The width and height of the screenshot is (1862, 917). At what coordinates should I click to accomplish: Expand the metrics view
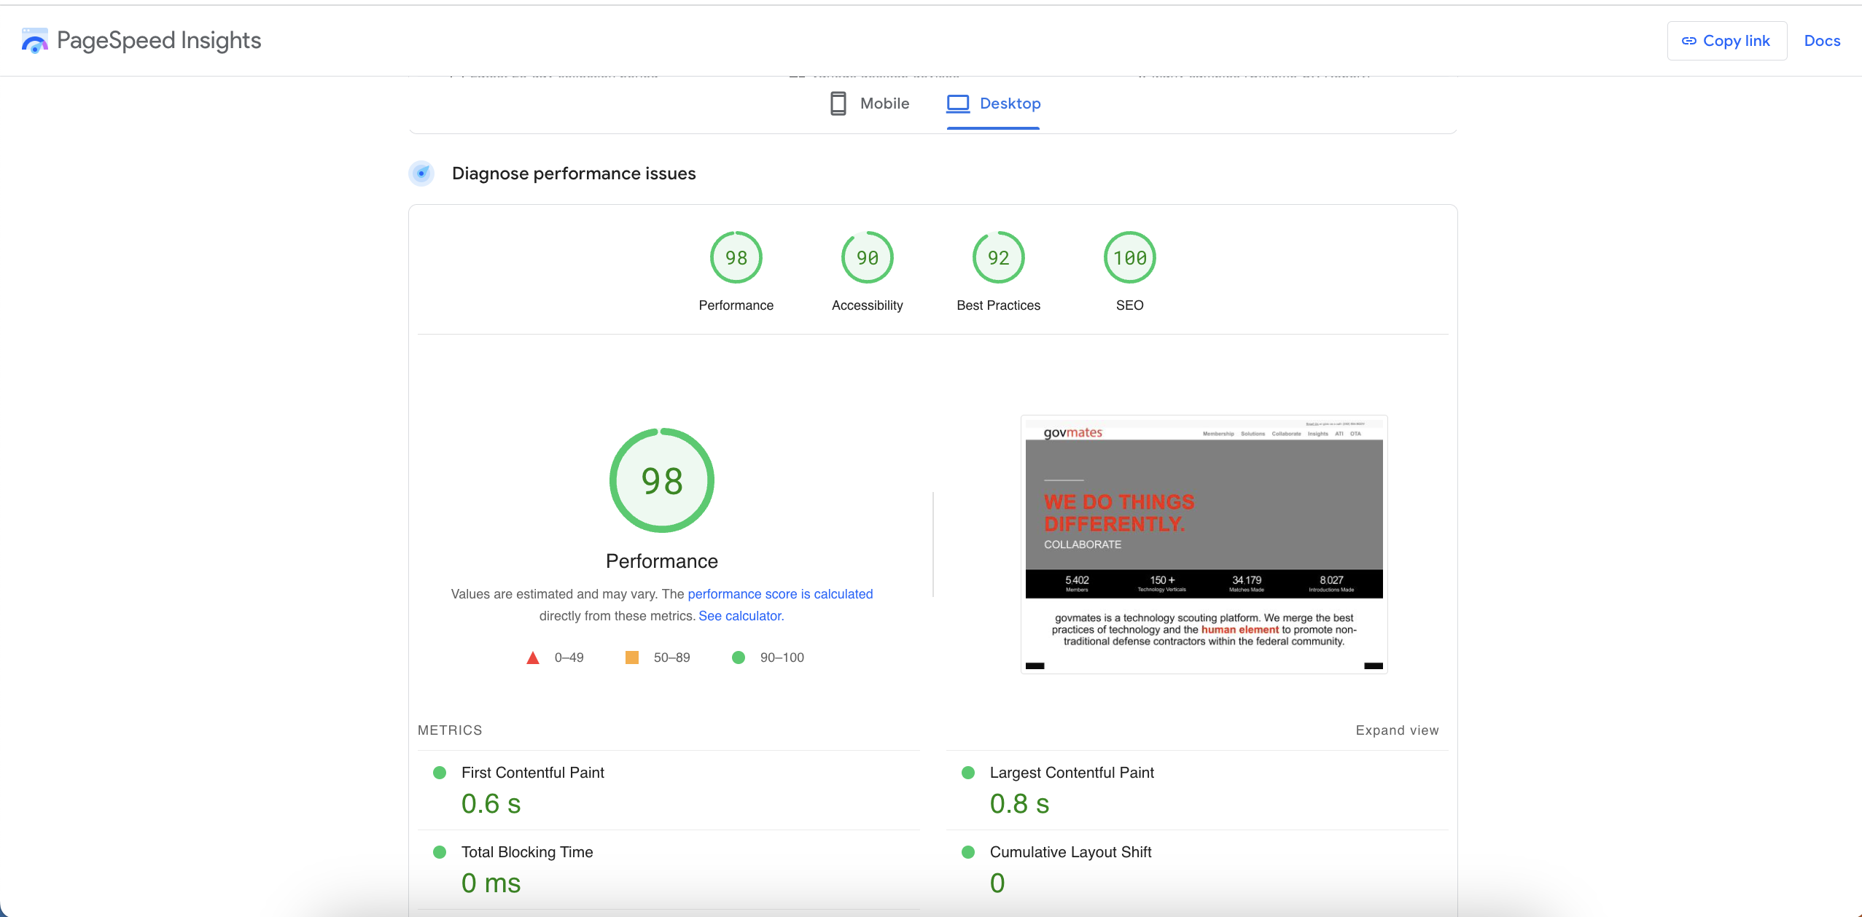pyautogui.click(x=1397, y=730)
